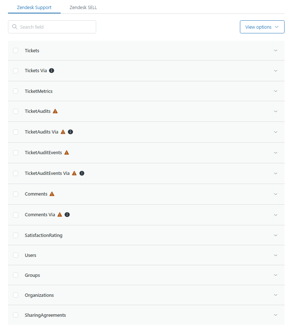Image resolution: width=290 pixels, height=328 pixels.
Task: Click the Search field input box
Action: [x=54, y=27]
